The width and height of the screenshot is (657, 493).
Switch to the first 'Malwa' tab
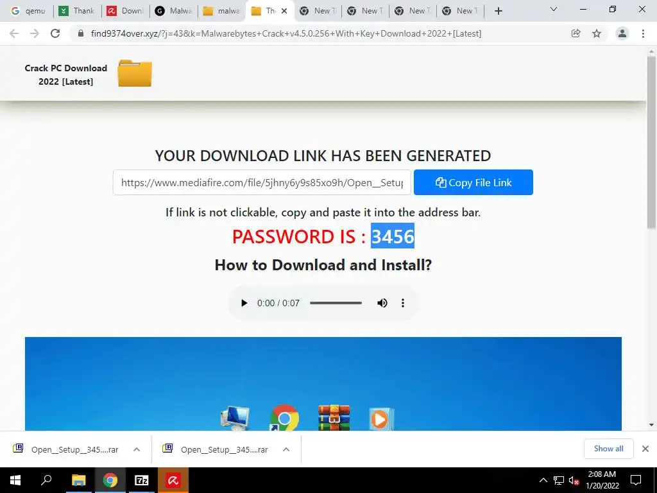173,11
